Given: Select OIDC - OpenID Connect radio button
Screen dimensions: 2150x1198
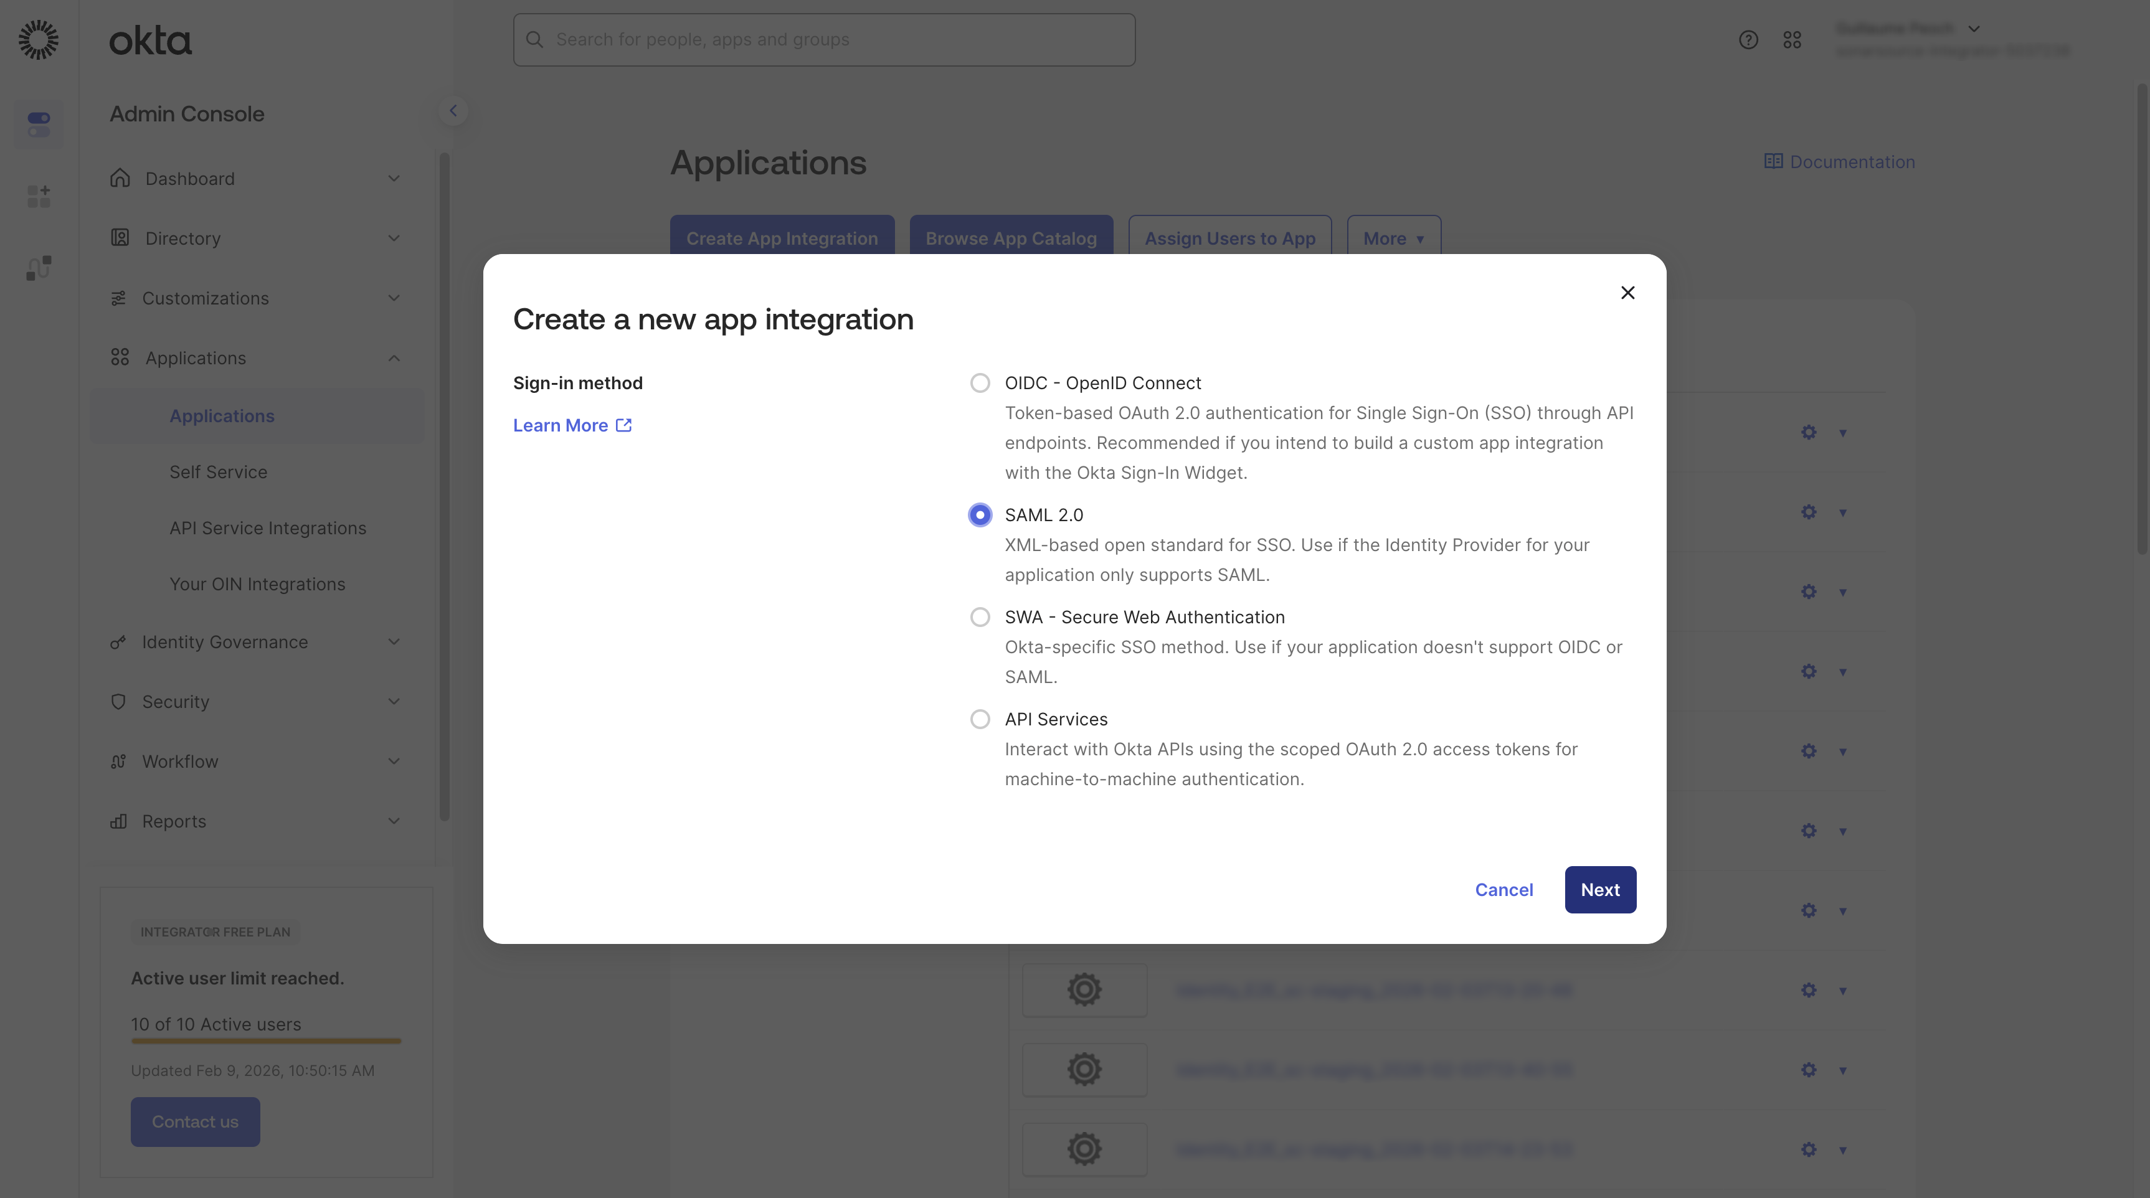Looking at the screenshot, I should tap(980, 383).
